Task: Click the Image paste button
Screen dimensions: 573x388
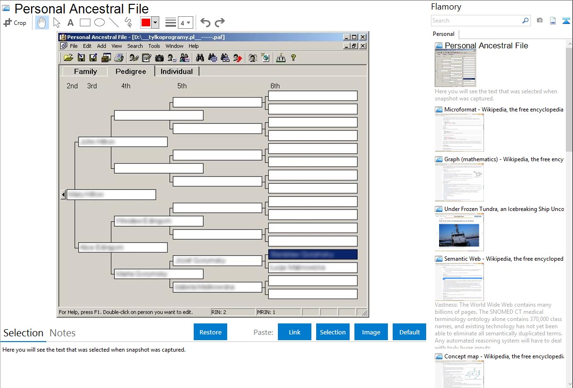Action: coord(371,332)
